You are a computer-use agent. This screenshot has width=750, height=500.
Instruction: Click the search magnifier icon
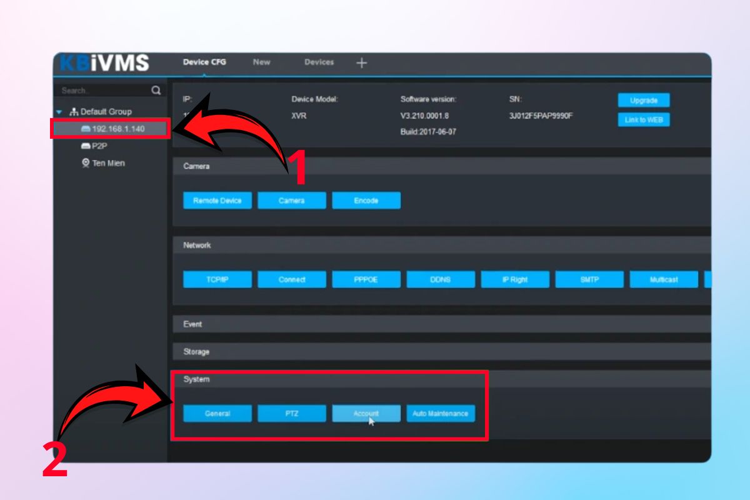click(x=156, y=91)
